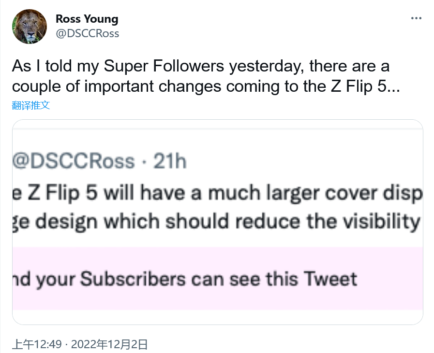The width and height of the screenshot is (434, 353).
Task: Click the @DSCCRoss handle inside embedded screenshot
Action: (x=74, y=161)
